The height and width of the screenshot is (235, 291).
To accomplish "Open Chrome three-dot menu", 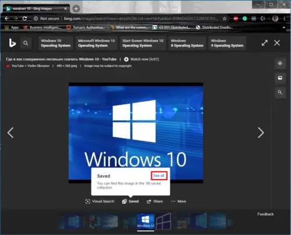I will (x=284, y=19).
